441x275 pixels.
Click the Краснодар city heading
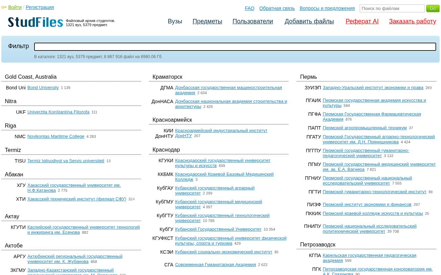(166, 150)
